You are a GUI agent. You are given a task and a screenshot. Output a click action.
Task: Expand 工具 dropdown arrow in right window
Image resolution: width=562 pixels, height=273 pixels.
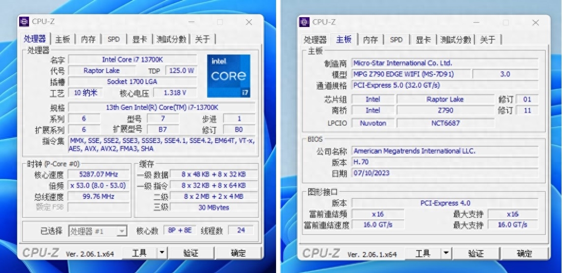click(x=446, y=253)
